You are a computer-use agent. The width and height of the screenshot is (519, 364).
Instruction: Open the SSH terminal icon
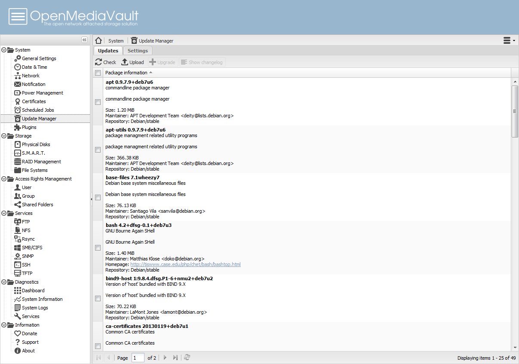tap(18, 265)
